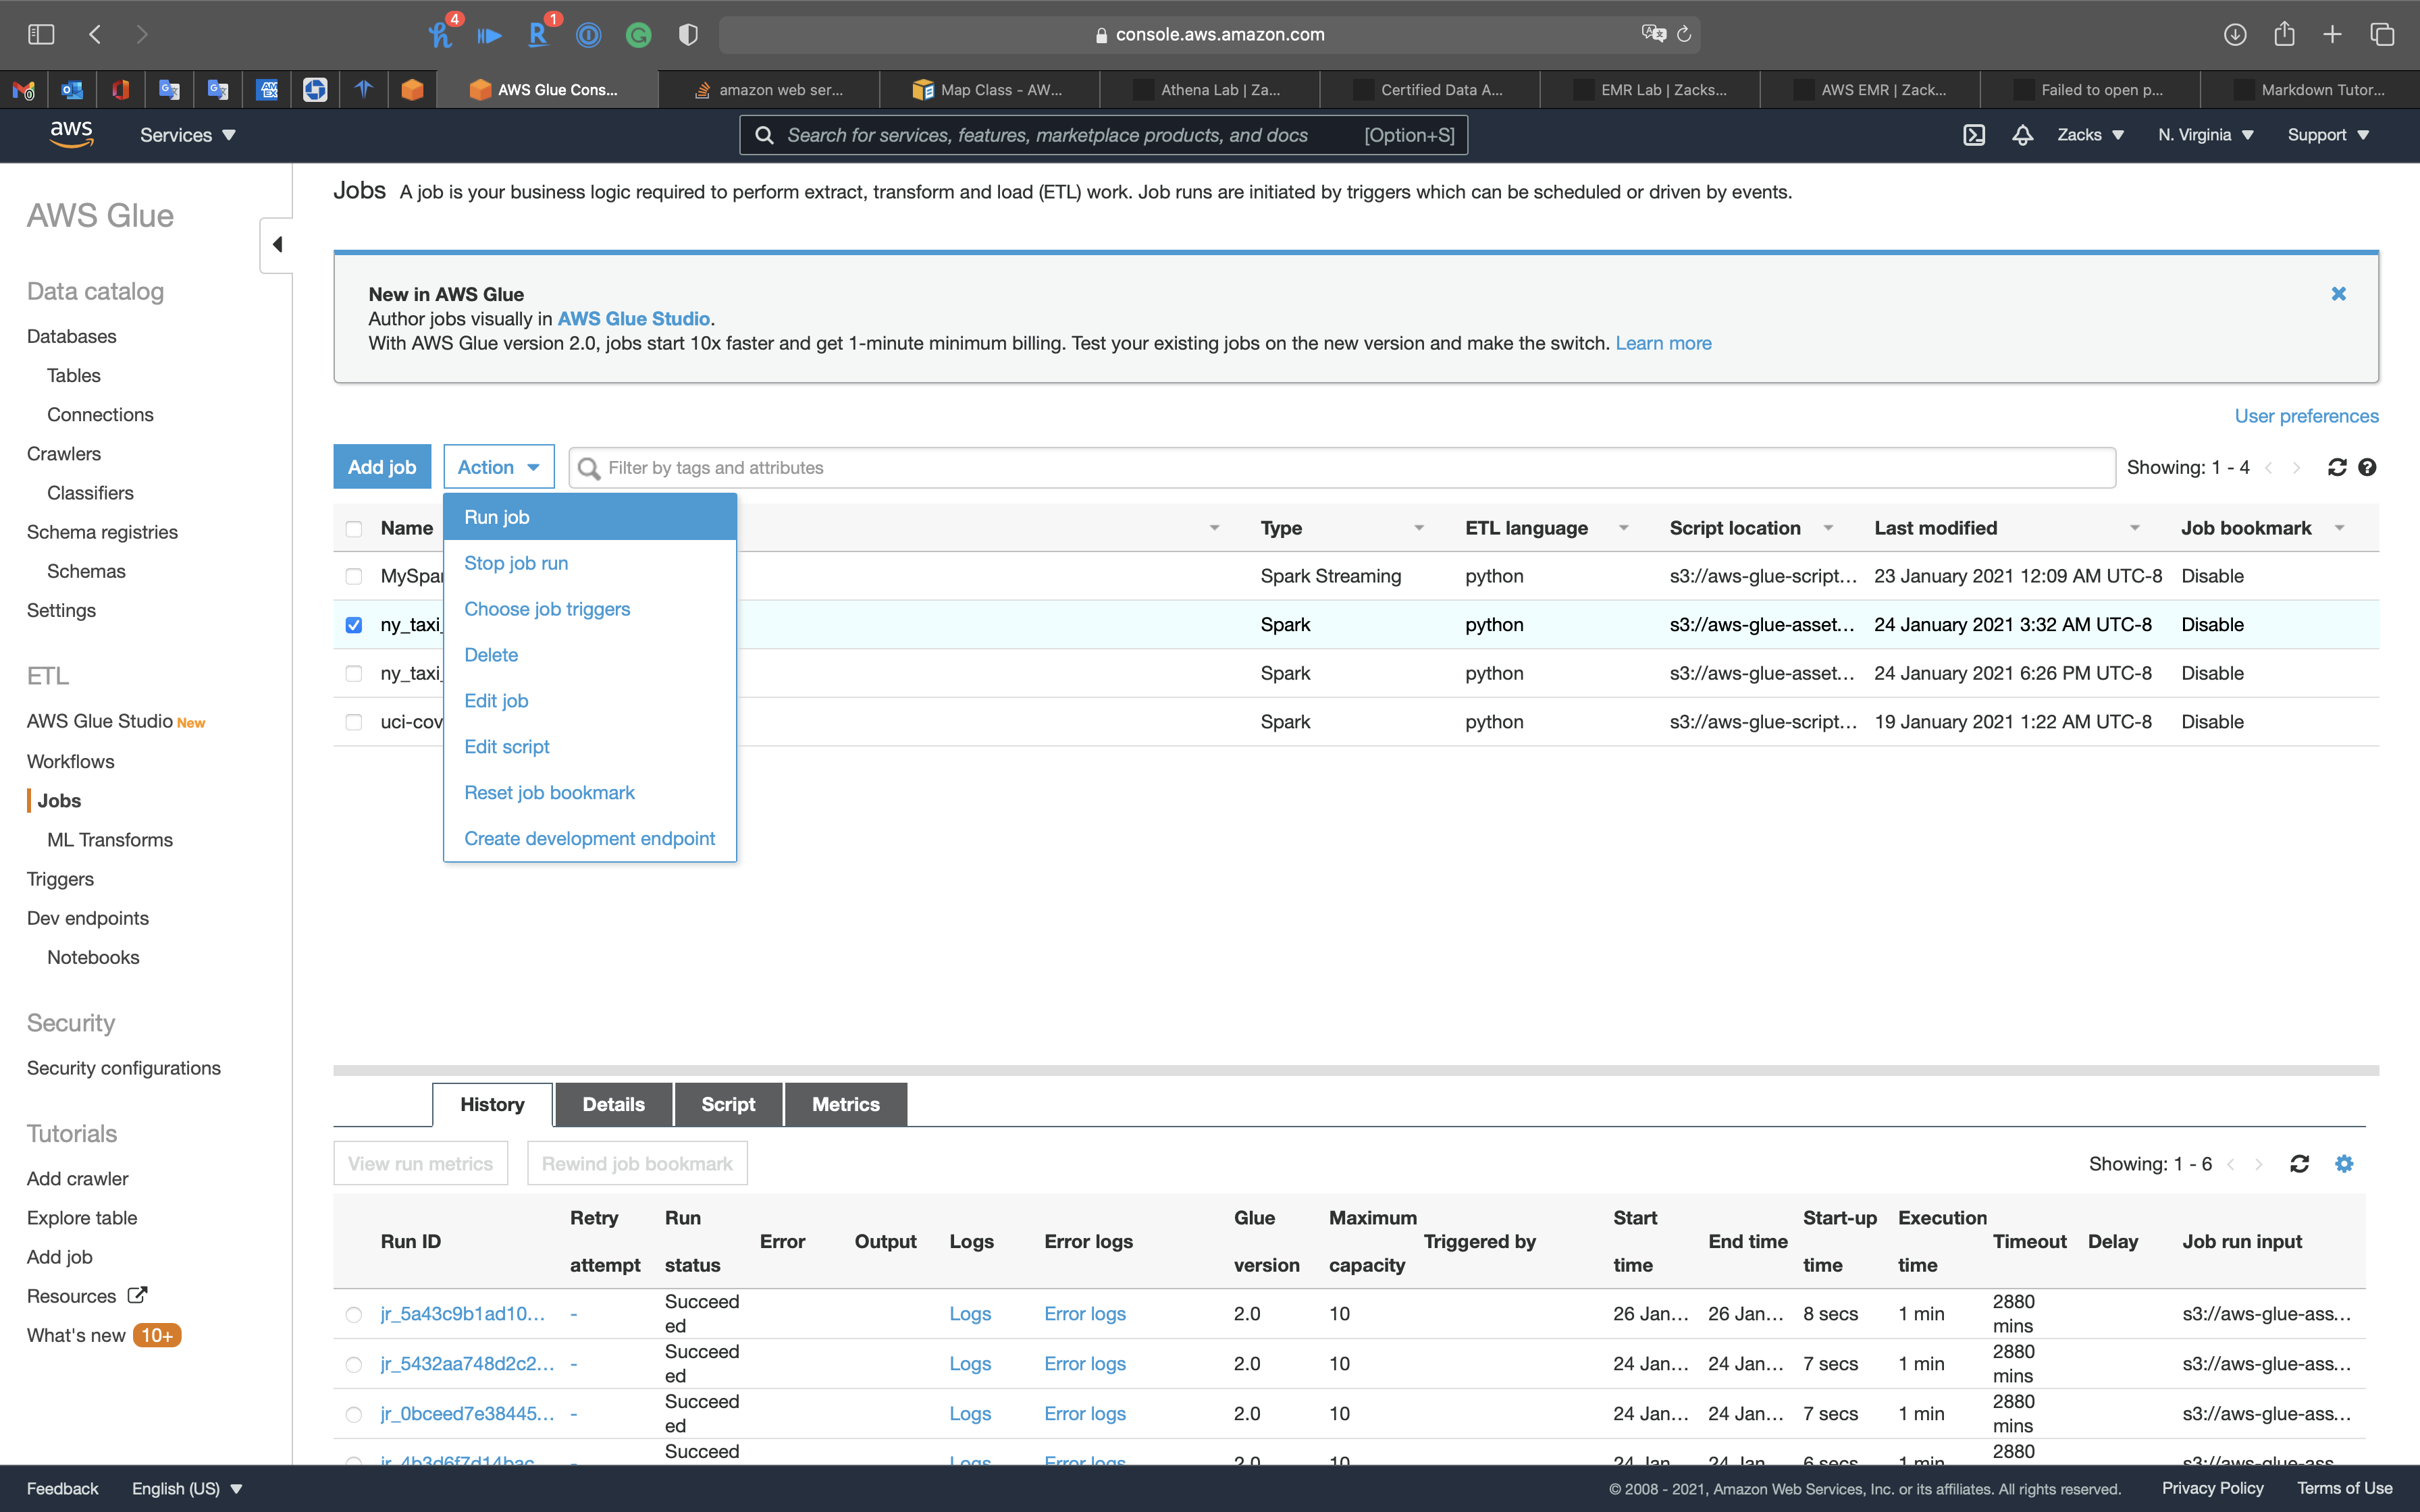Dismiss the New in AWS Glue banner

pyautogui.click(x=2338, y=294)
